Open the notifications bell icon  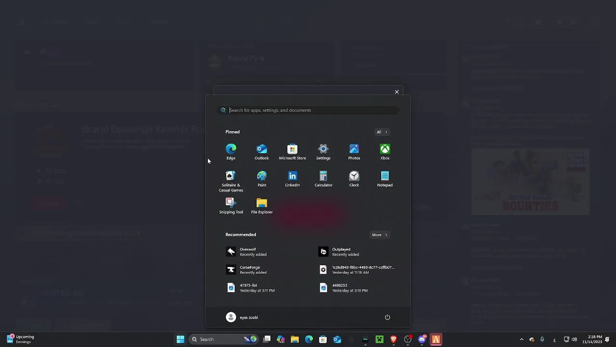pos(607,339)
